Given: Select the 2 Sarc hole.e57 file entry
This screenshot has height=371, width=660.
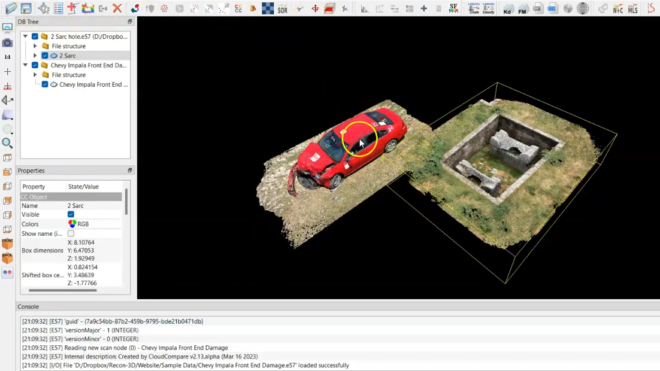Looking at the screenshot, I should [89, 37].
